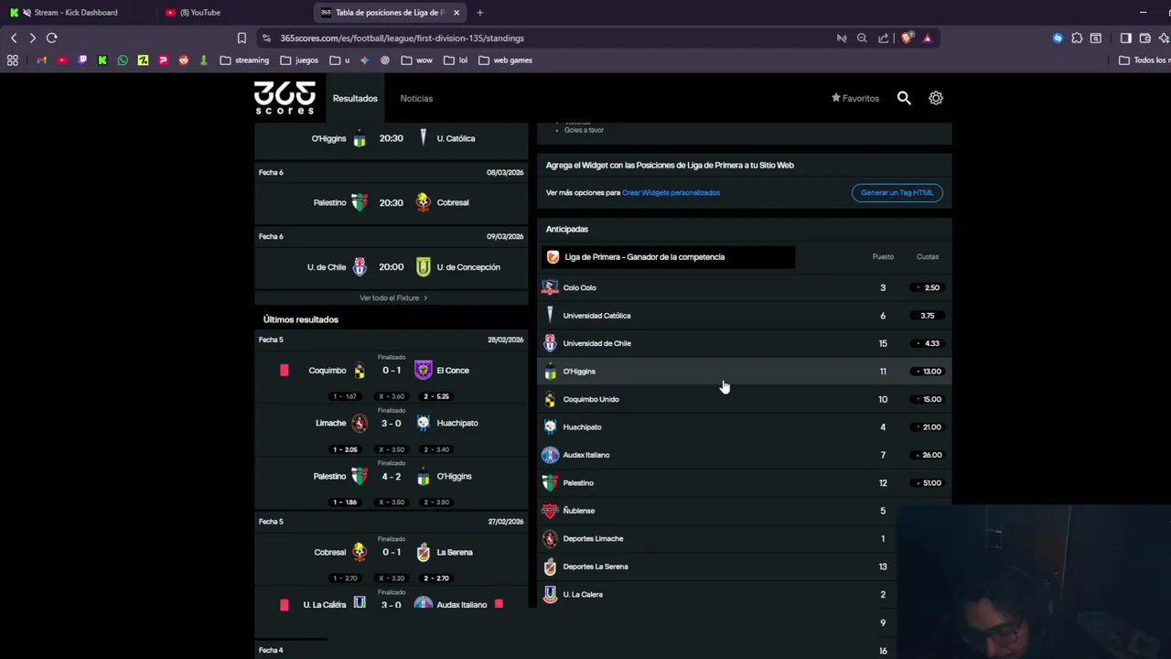
Task: Open the 'web games' bookmarks folder
Action: [x=505, y=60]
